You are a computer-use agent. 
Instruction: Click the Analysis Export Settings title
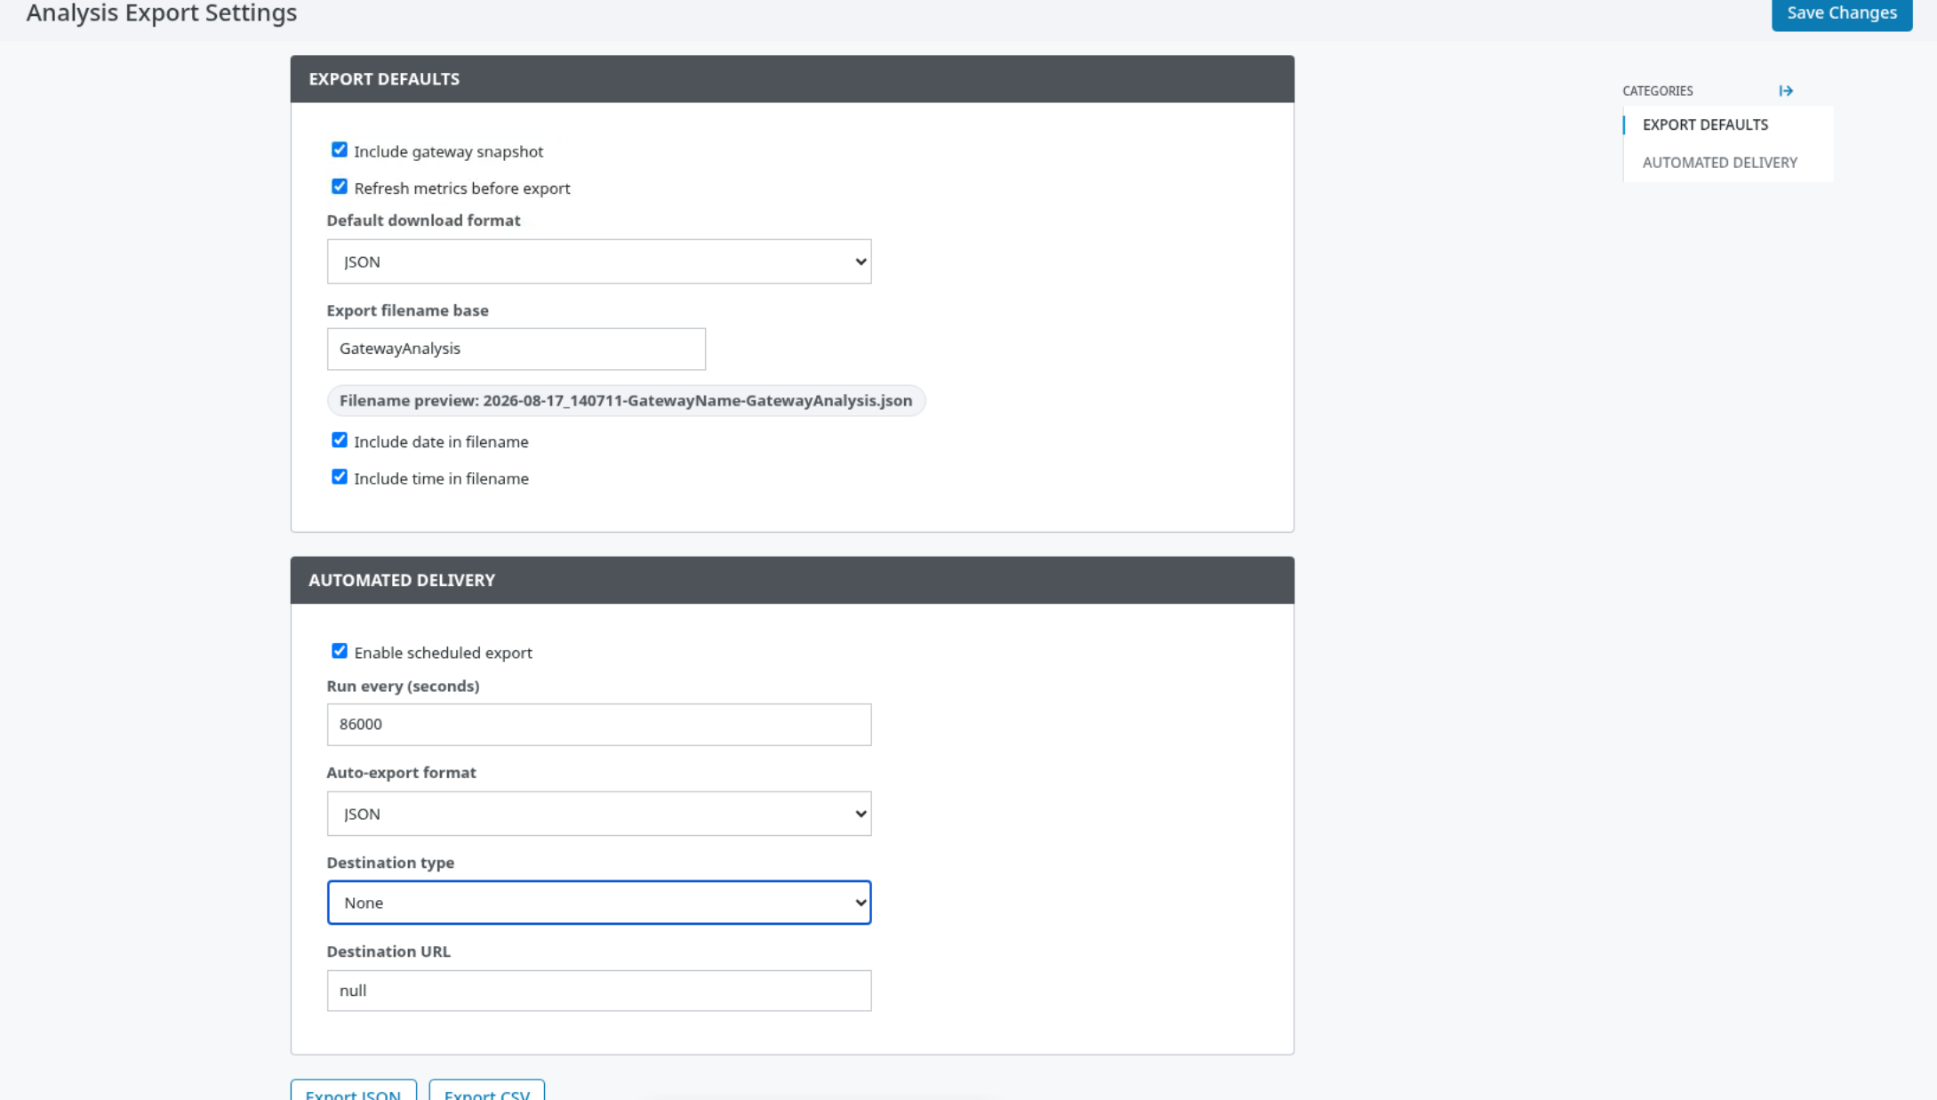click(161, 13)
